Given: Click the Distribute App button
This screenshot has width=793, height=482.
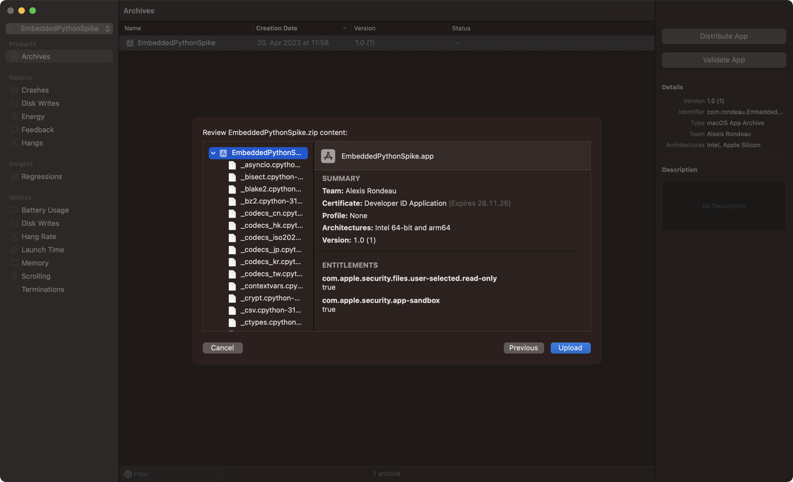Looking at the screenshot, I should [x=724, y=36].
